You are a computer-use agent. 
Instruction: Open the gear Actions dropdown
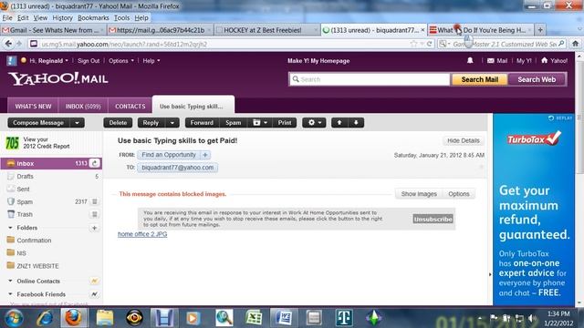(x=314, y=123)
